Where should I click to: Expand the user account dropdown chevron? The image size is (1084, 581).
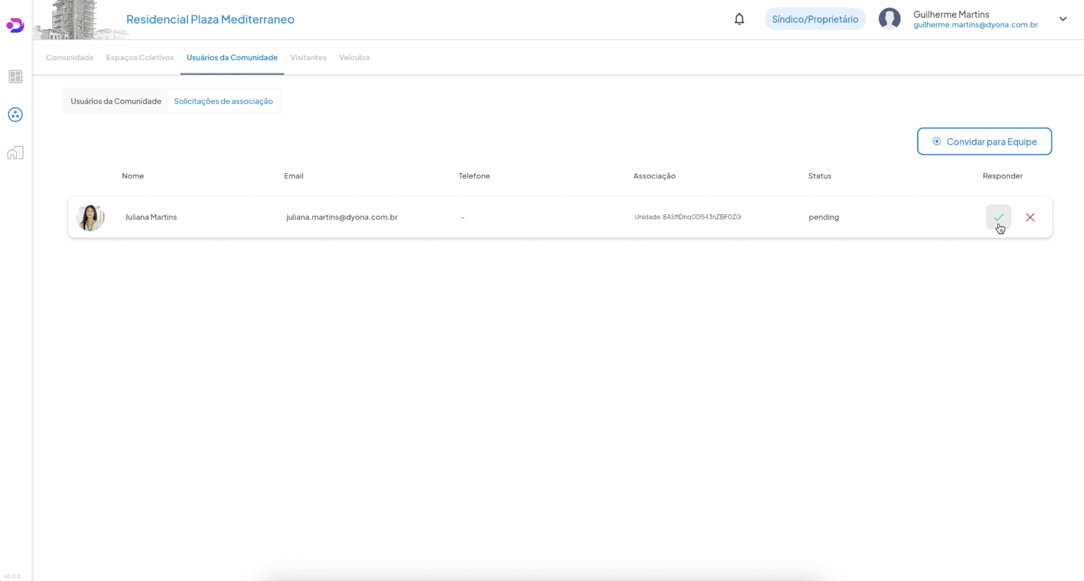click(x=1063, y=19)
